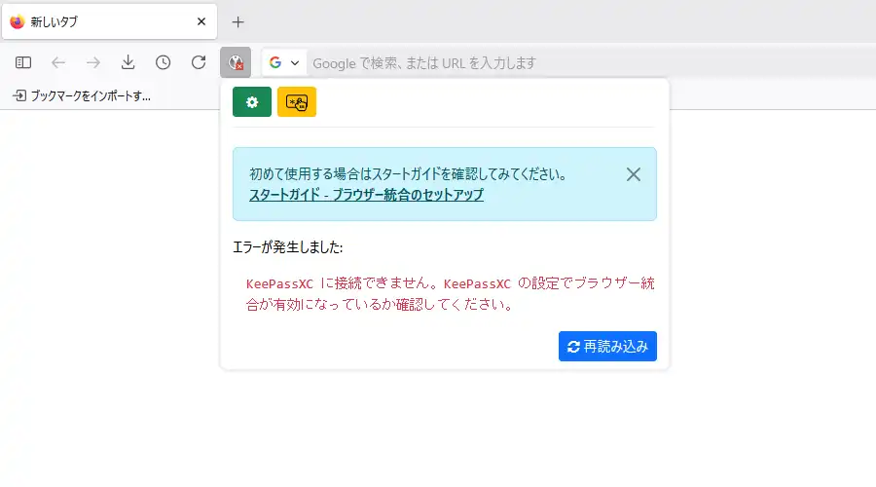Open the KeePassXC-Browser toolbar extension icon
The image size is (876, 487).
click(x=236, y=62)
